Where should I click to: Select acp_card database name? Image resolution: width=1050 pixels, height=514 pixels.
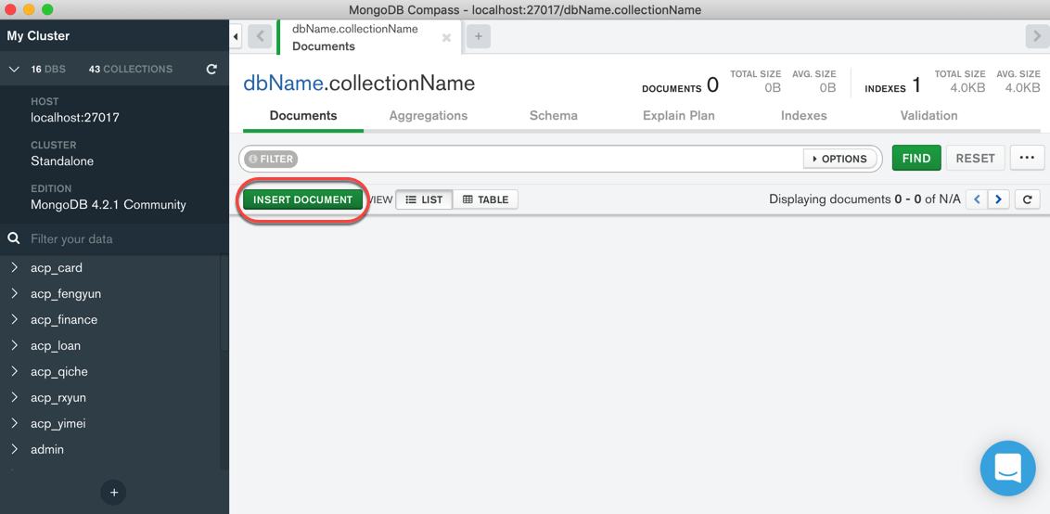click(57, 268)
